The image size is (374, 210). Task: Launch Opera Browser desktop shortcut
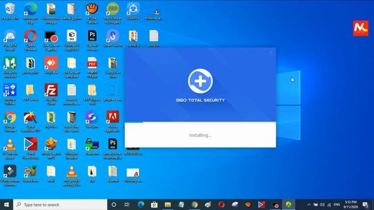(x=30, y=40)
